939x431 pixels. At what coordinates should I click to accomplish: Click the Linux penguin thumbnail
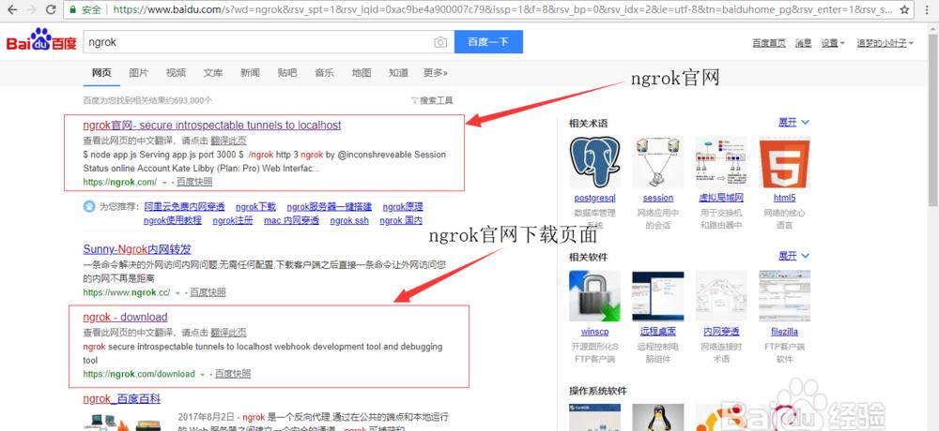[x=658, y=418]
